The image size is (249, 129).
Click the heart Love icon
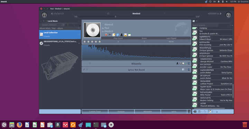coord(106,35)
